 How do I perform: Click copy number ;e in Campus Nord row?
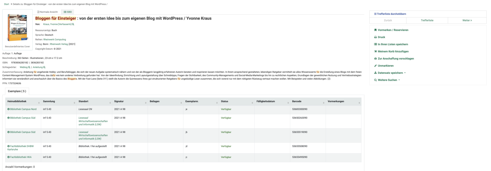186,109
